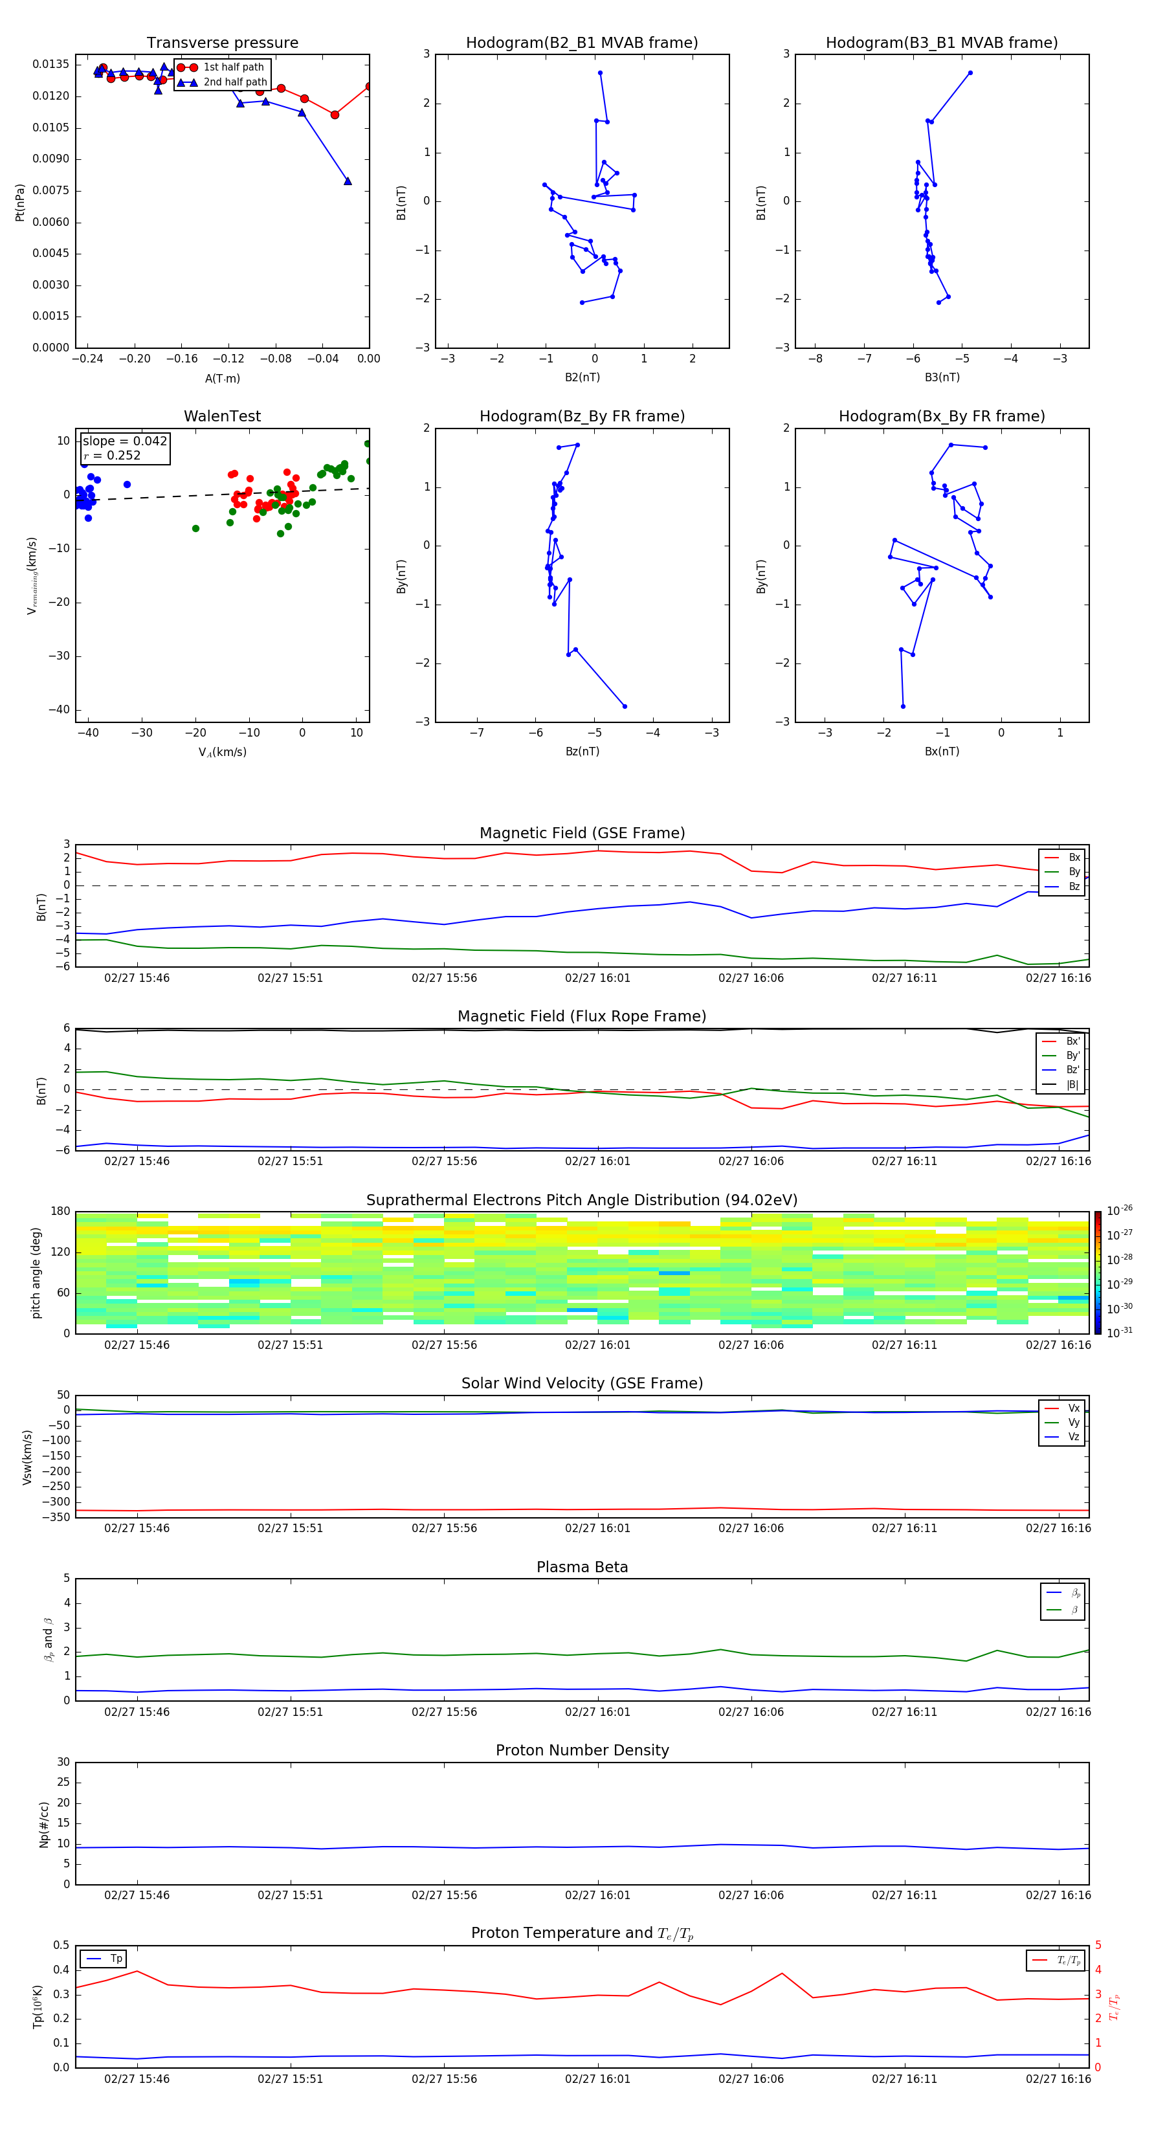Click the Suprathermal Electrons Pitch Angle Distribution title
Viewport: 1165px width, 2136px height.
(582, 1201)
